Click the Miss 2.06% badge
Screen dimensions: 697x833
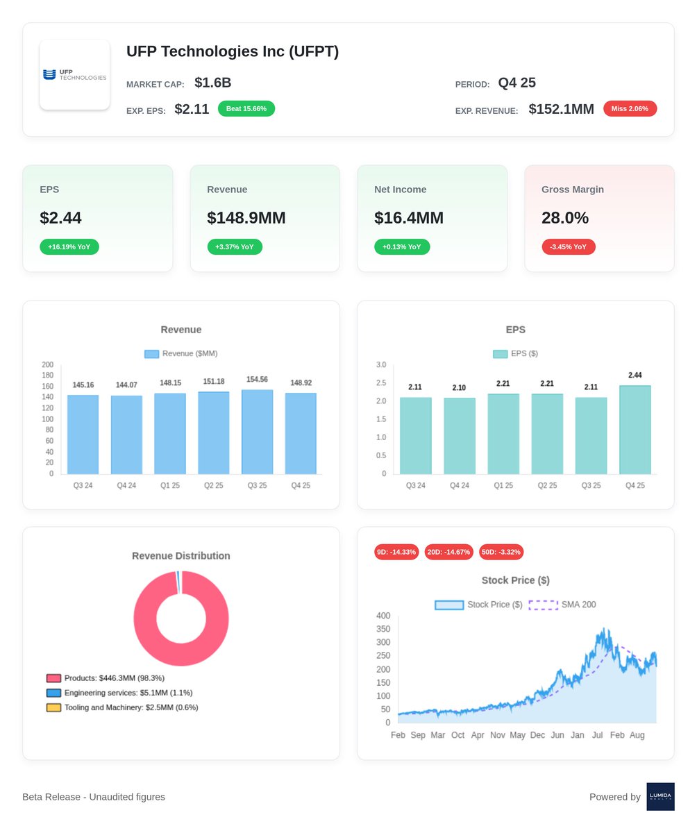click(x=630, y=108)
